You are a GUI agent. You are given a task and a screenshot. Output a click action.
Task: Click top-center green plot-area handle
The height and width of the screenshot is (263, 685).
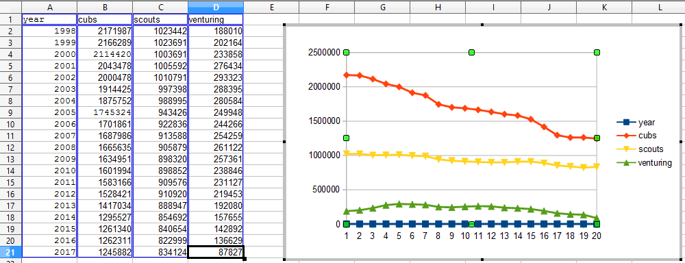(471, 53)
